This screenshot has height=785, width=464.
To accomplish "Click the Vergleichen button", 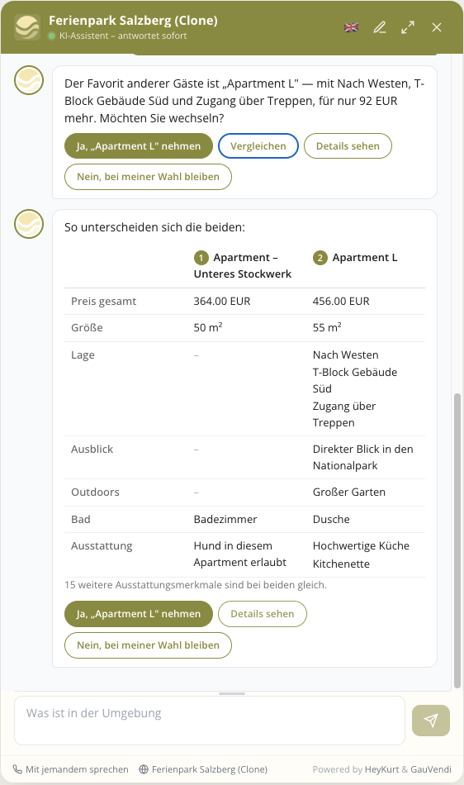I will pos(258,146).
